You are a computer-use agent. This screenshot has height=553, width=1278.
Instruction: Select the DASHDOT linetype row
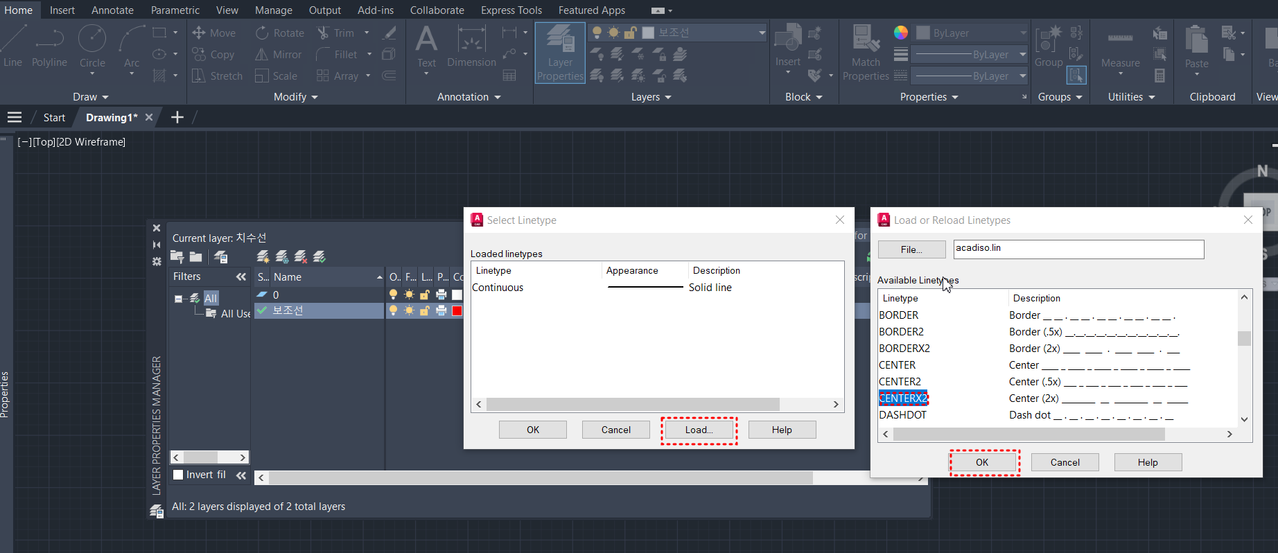point(1058,415)
